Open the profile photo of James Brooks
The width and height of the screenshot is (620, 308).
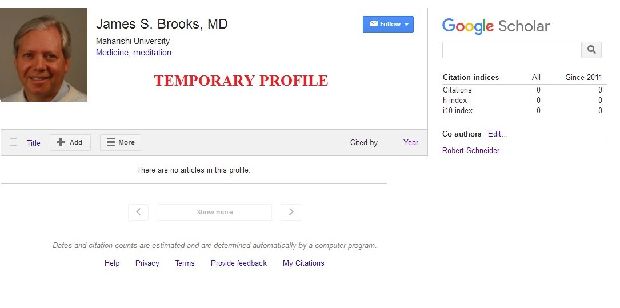point(43,54)
